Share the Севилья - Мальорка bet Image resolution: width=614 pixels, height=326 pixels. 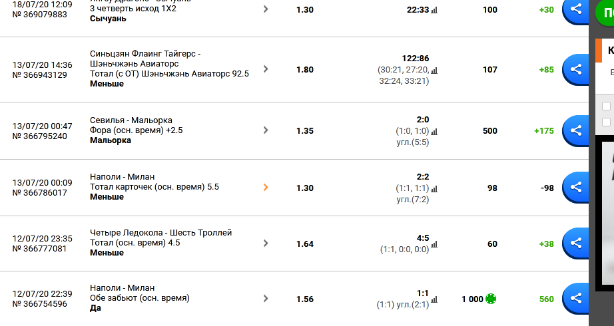575,130
